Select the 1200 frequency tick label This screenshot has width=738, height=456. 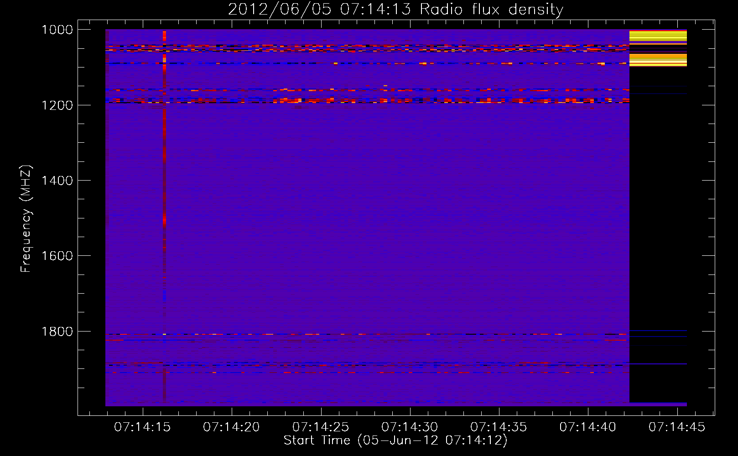click(x=57, y=105)
